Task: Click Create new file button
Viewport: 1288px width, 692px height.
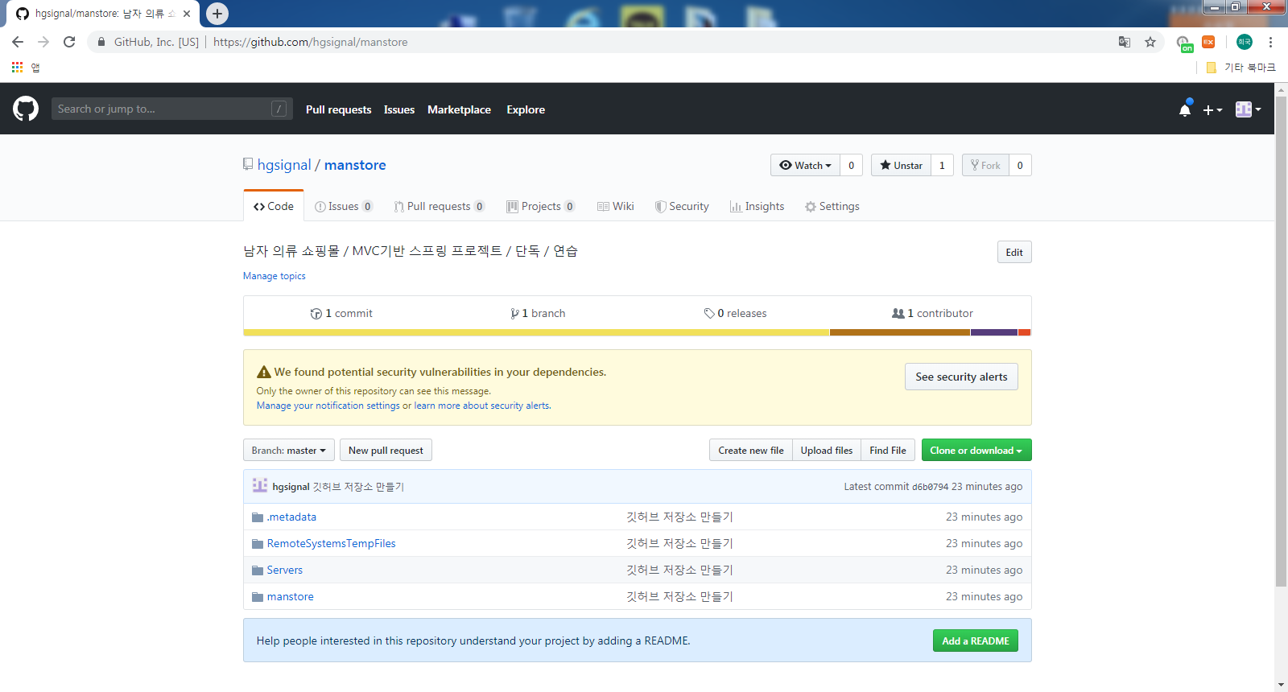Action: pos(751,450)
